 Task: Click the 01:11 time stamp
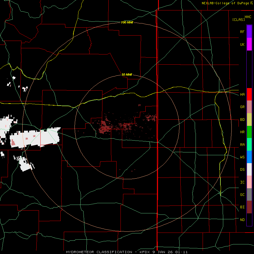click(x=181, y=252)
